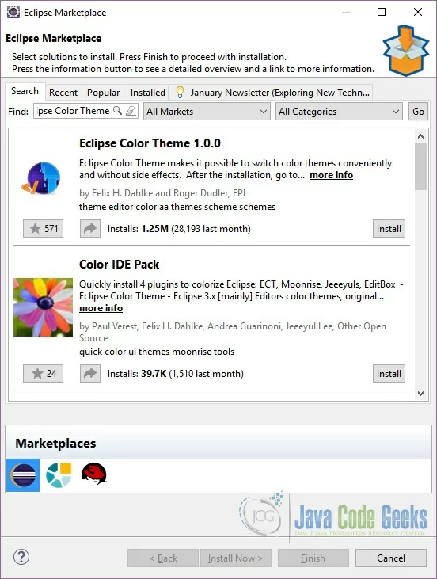Select the Obeo marketplace icon
Viewport: 437px width, 579px height.
coord(59,475)
